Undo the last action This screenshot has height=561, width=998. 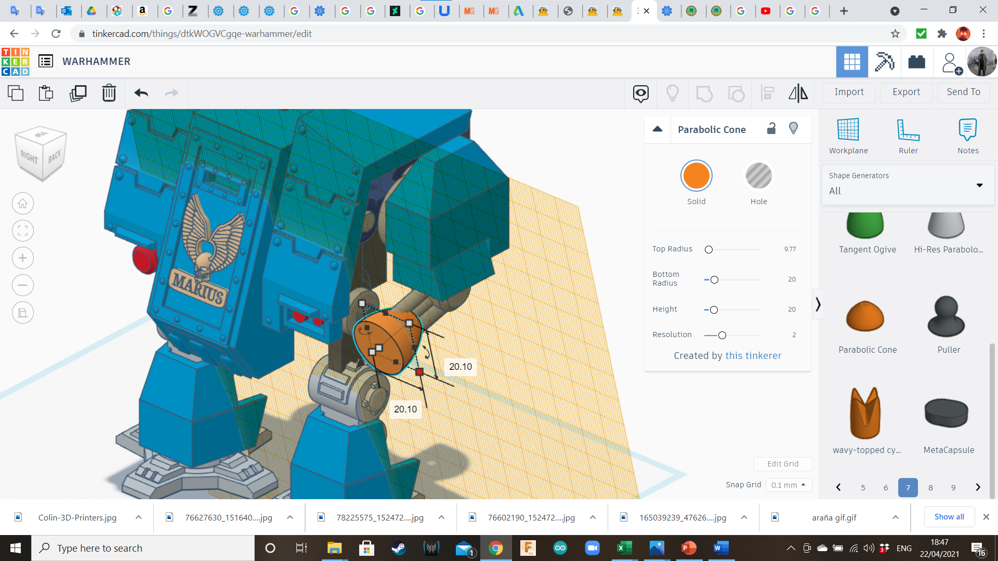[x=141, y=93]
